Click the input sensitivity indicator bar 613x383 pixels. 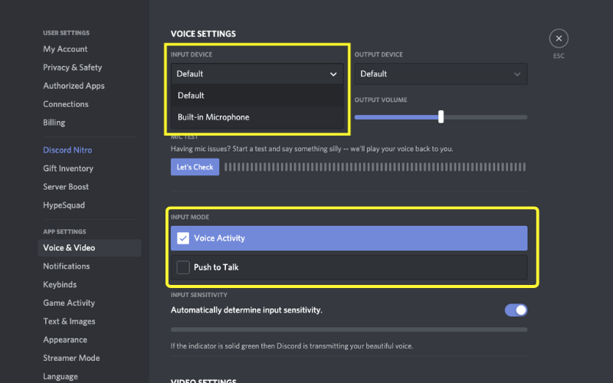pos(349,329)
